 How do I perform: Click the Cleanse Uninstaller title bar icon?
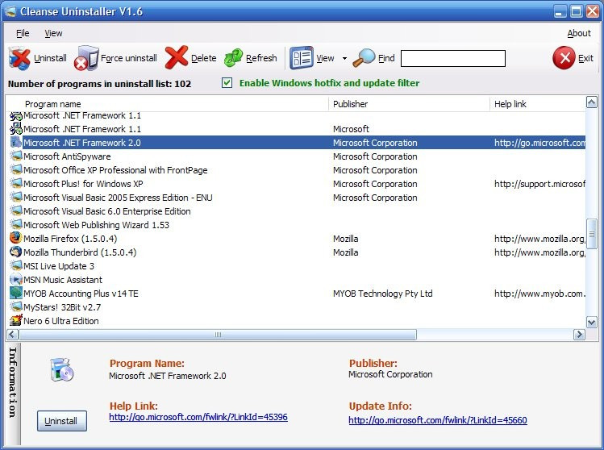(x=10, y=11)
